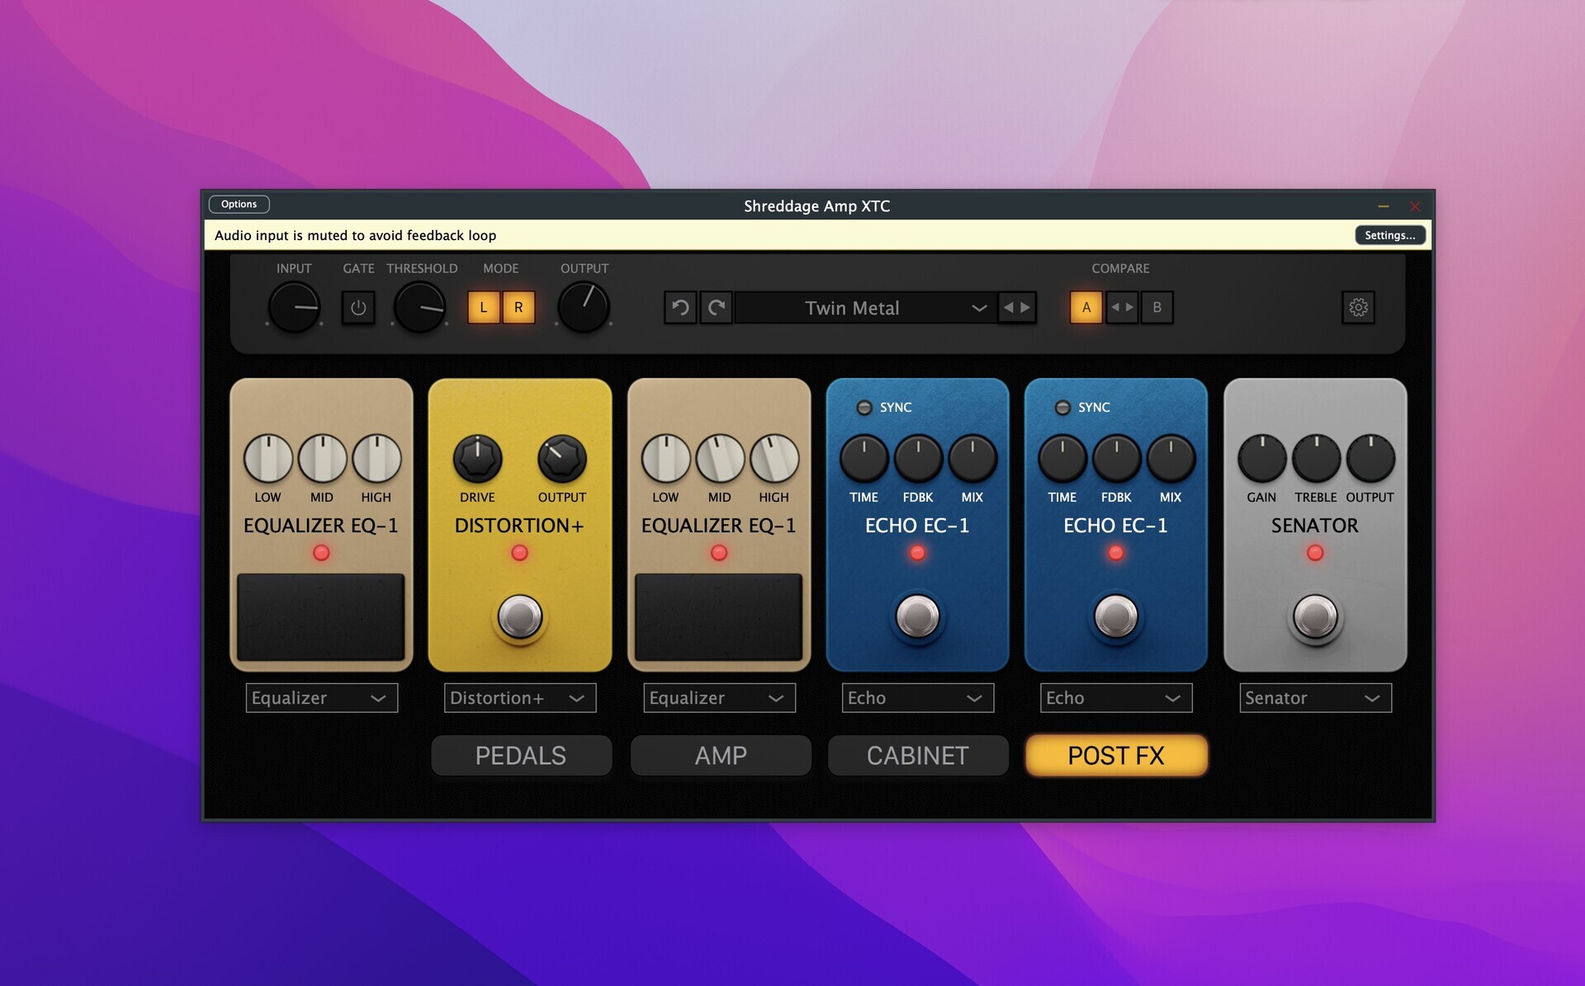Click the OUTPUT knob on Senator pedal
The image size is (1585, 986).
(1370, 459)
